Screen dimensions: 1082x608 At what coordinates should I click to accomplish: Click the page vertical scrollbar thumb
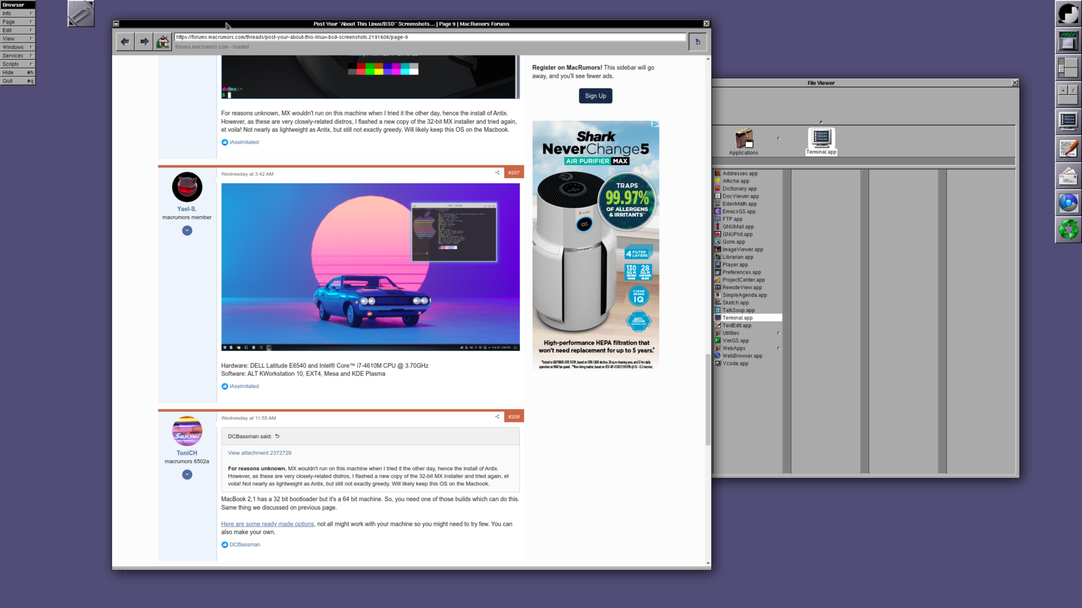pyautogui.click(x=708, y=400)
